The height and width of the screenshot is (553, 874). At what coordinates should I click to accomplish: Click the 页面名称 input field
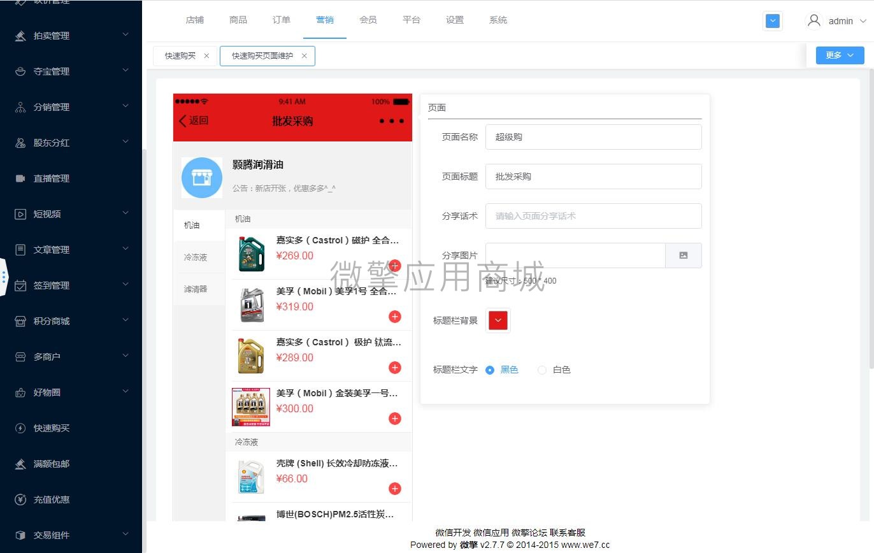point(594,137)
